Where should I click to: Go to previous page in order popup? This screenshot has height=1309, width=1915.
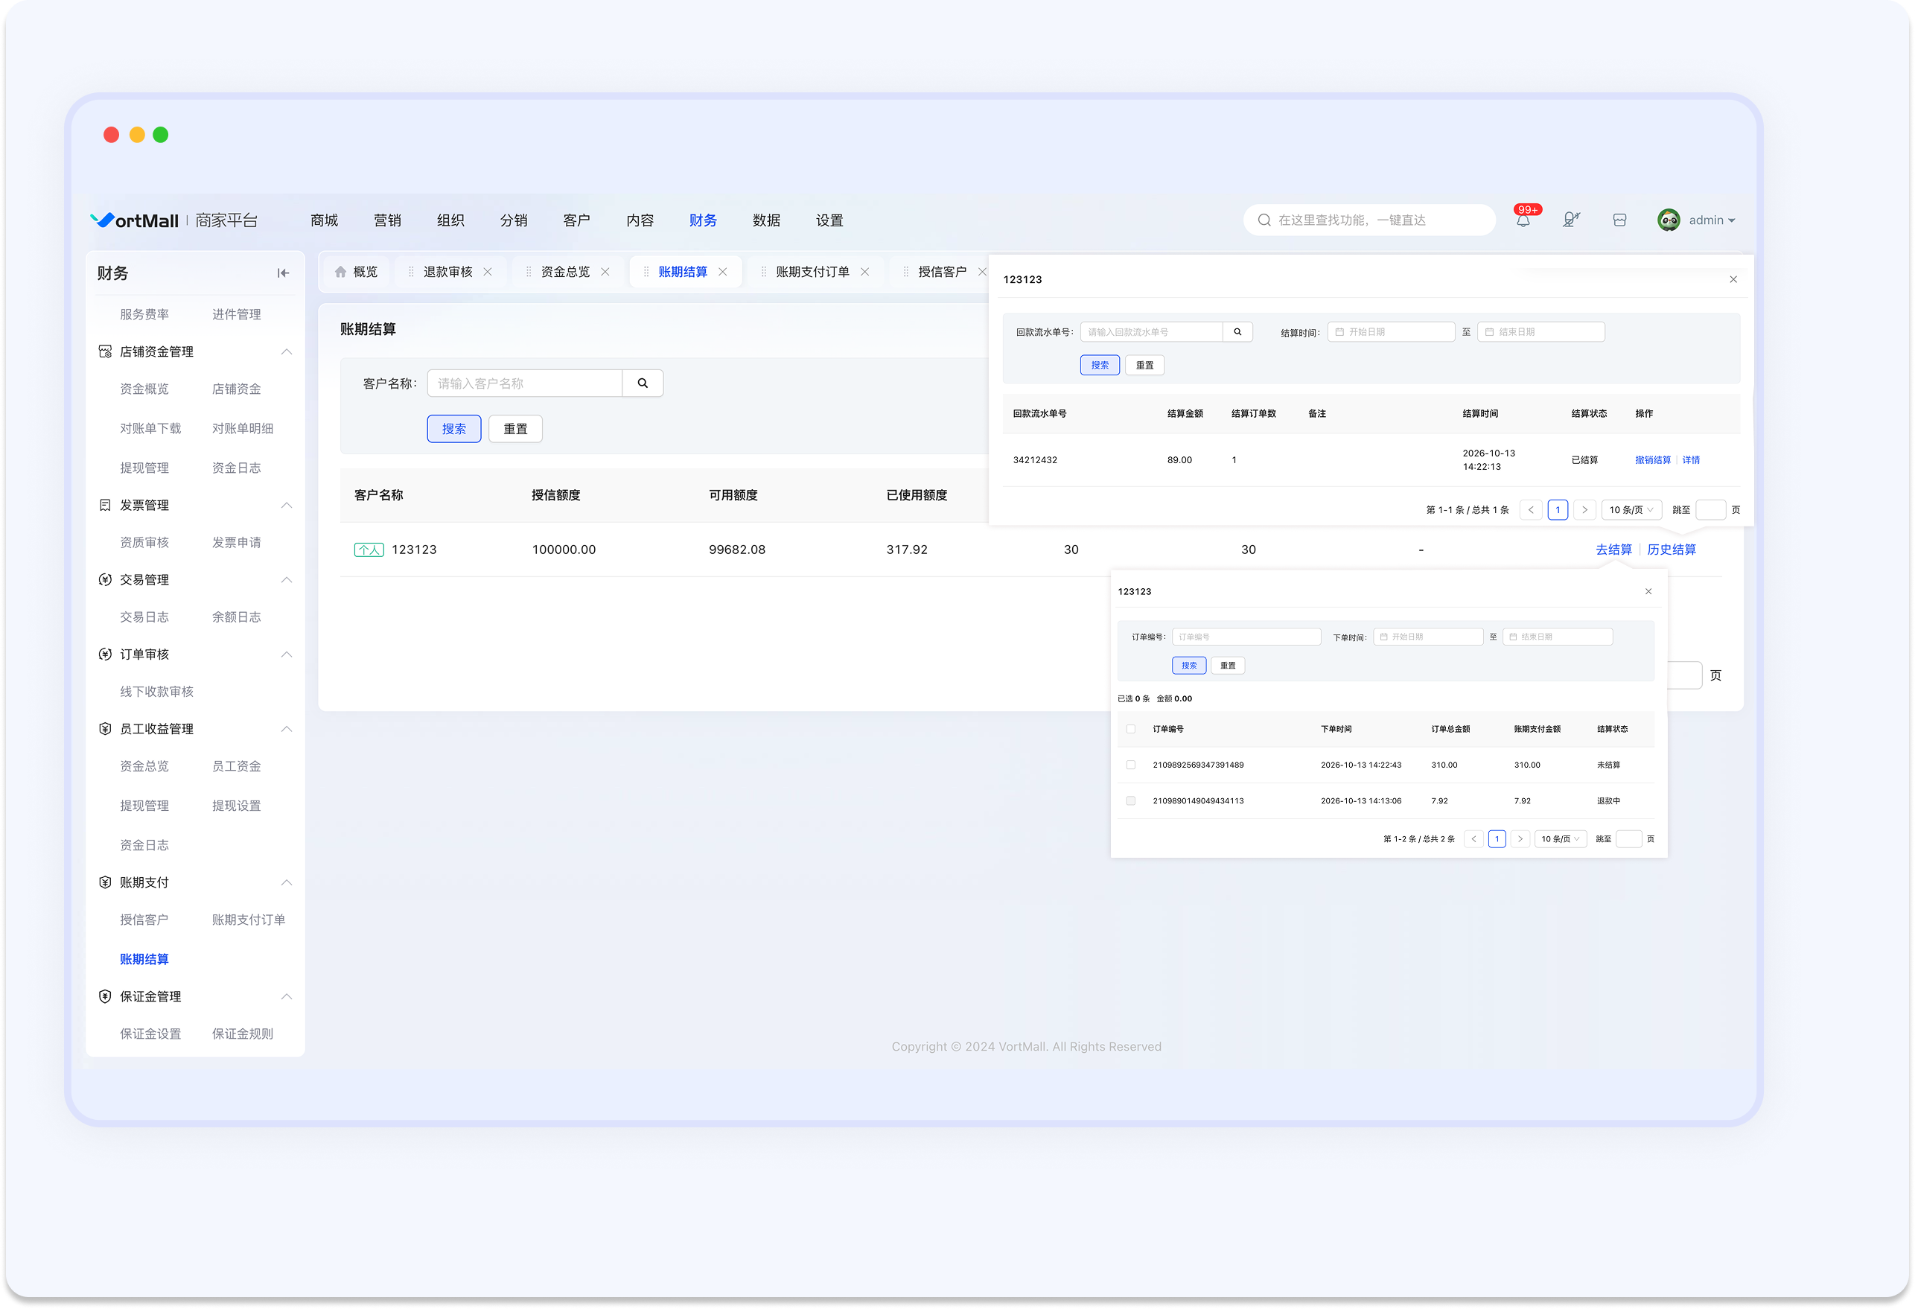click(1473, 839)
